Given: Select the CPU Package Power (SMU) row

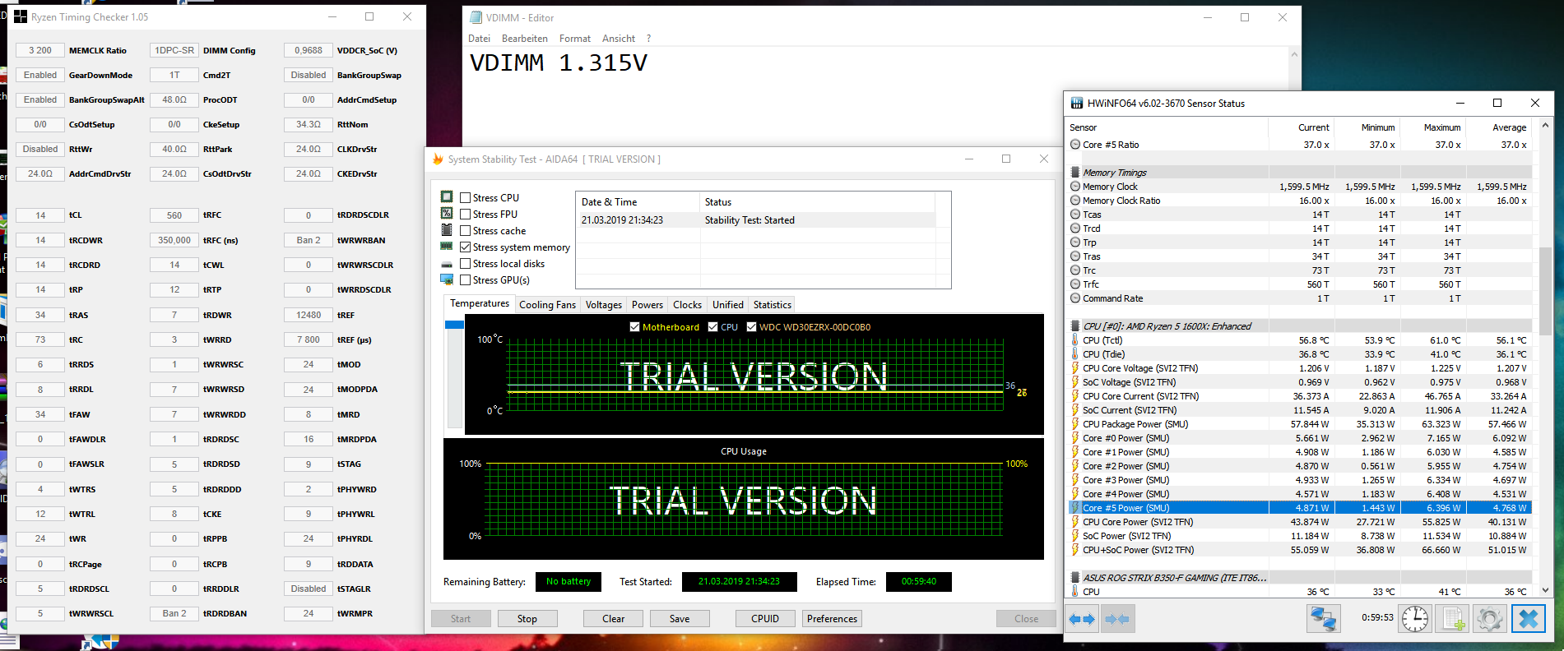Looking at the screenshot, I should pos(1300,424).
